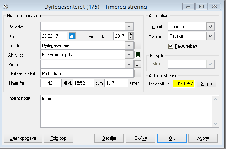Open the Timeart dropdown
Viewport: 226px width, 149px height.
point(210,27)
